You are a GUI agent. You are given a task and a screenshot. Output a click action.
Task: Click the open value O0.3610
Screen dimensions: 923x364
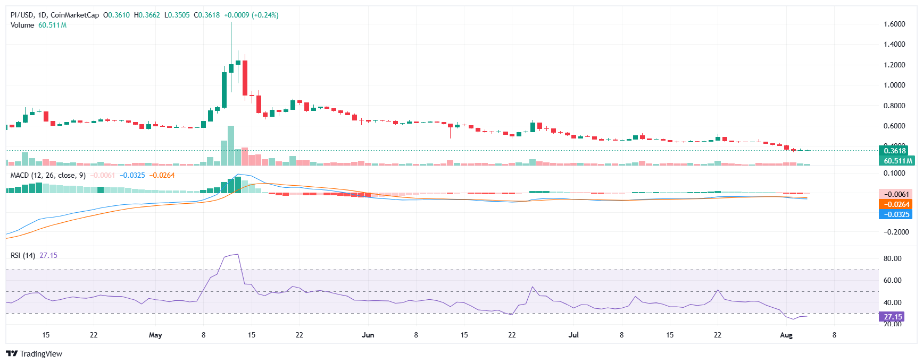coord(117,15)
